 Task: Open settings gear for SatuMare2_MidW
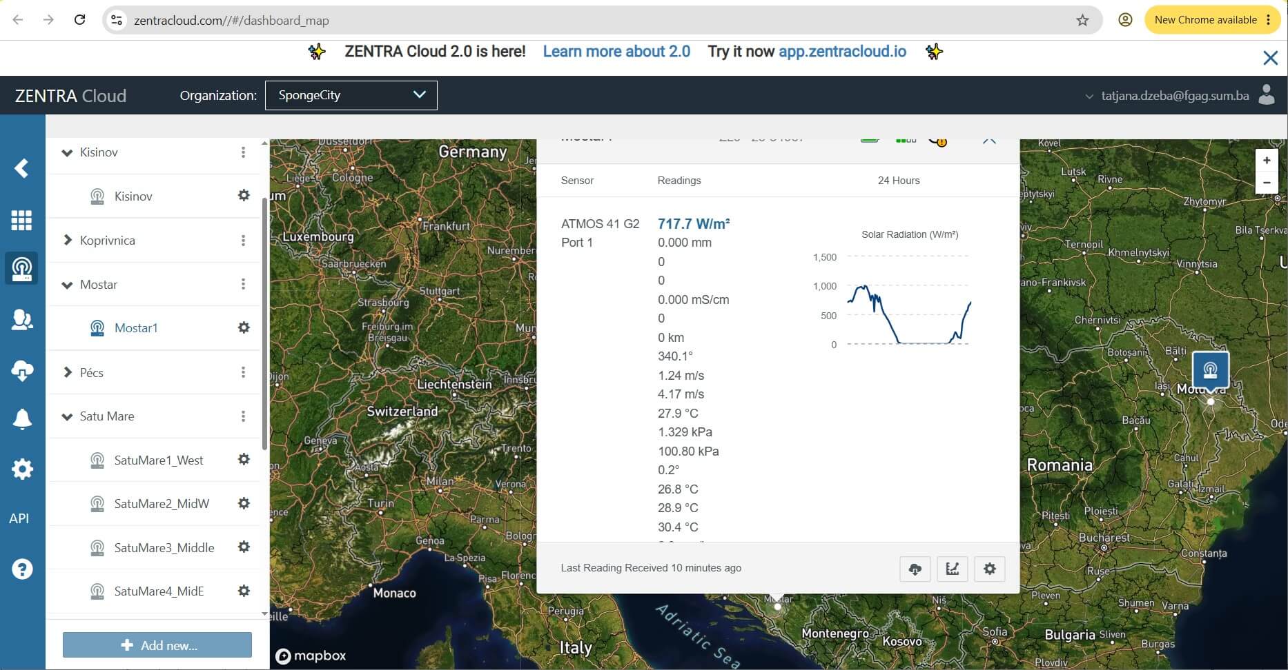pos(244,503)
